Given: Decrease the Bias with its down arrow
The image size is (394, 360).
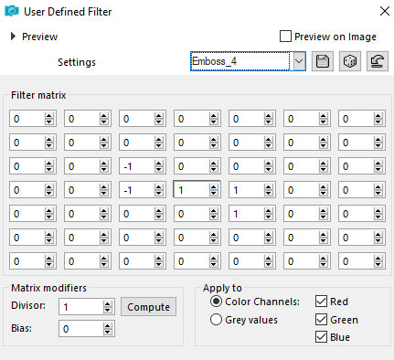Looking at the screenshot, I should 107,332.
